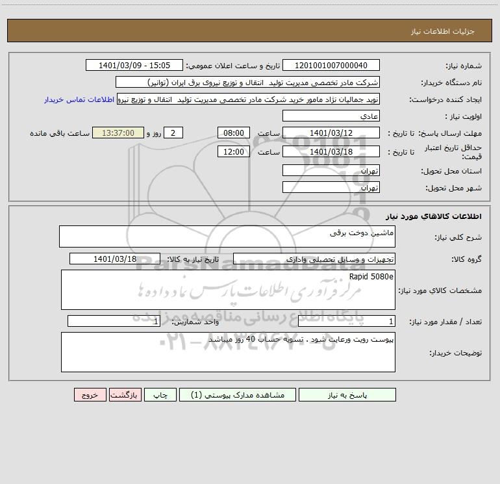This screenshot has height=484, width=500.
Task: Click the remaining time field 13:37:00
Action: (x=118, y=133)
